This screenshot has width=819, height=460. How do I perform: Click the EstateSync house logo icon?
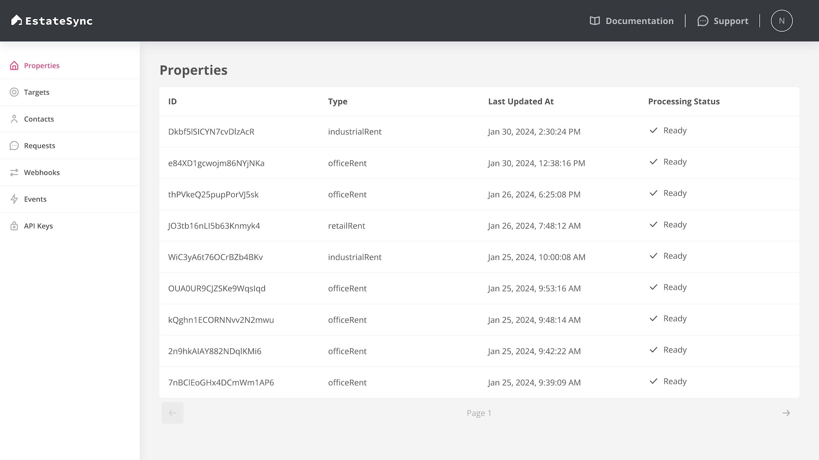pyautogui.click(x=16, y=20)
